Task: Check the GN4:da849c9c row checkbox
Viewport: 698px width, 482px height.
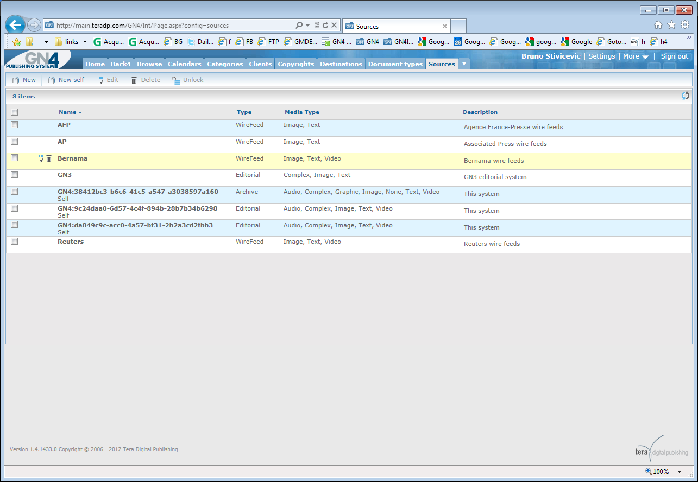Action: click(x=15, y=225)
